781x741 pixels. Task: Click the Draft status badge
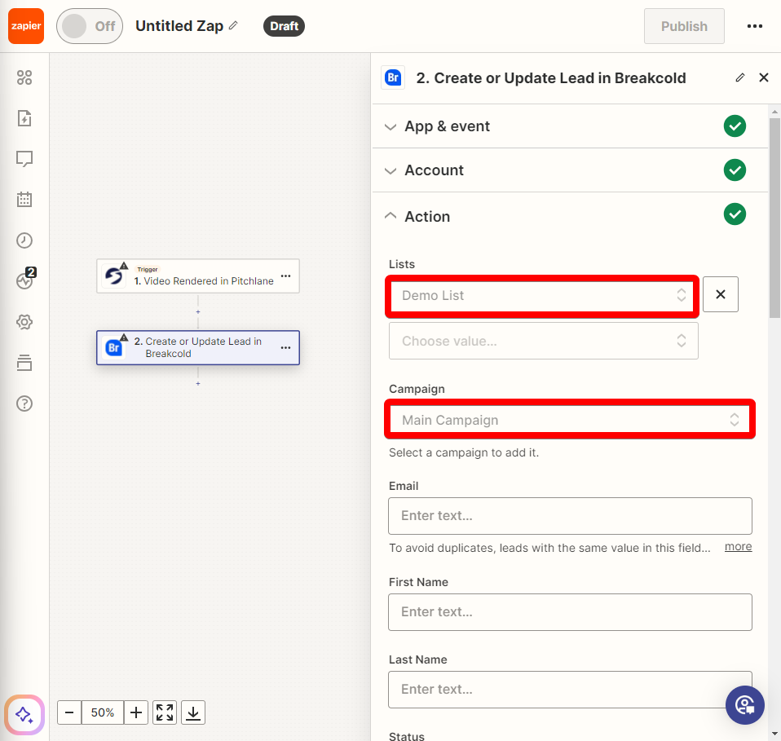coord(284,26)
